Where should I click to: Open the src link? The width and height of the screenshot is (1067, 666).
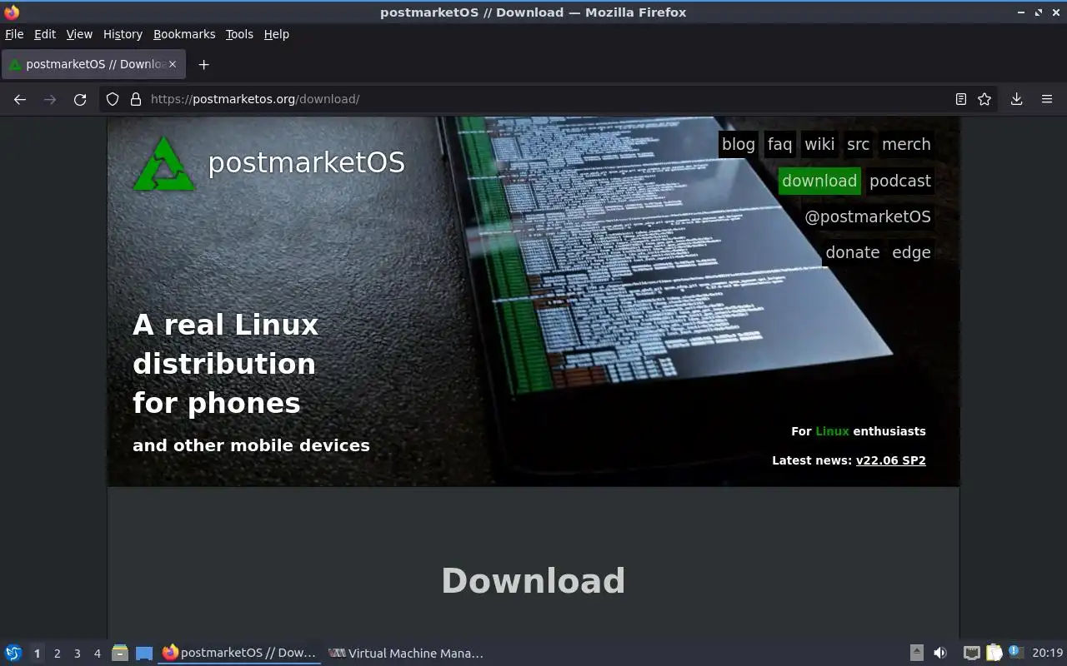pyautogui.click(x=858, y=144)
